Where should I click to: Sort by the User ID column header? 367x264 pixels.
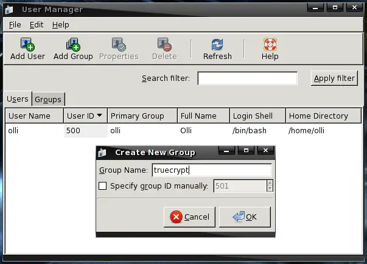85,116
